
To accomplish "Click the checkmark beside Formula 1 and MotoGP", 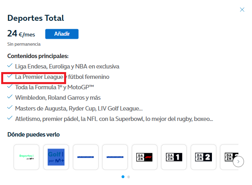I will click(x=10, y=86).
